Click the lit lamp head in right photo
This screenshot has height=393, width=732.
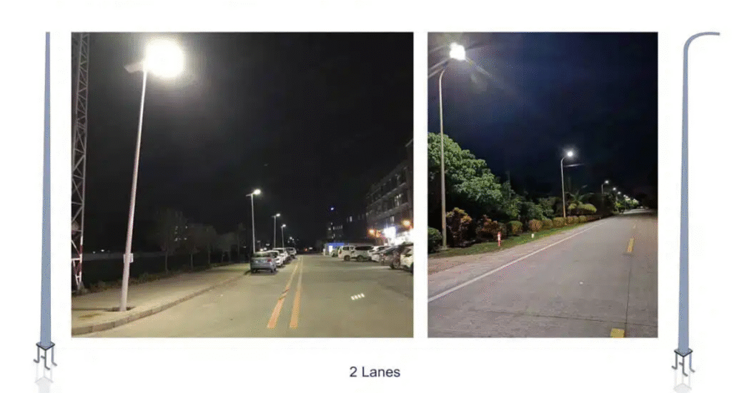[x=457, y=52]
